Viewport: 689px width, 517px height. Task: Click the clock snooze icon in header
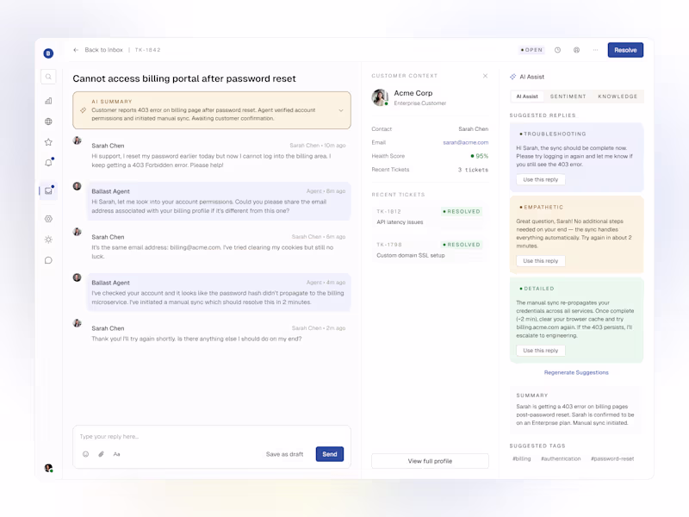(x=557, y=50)
